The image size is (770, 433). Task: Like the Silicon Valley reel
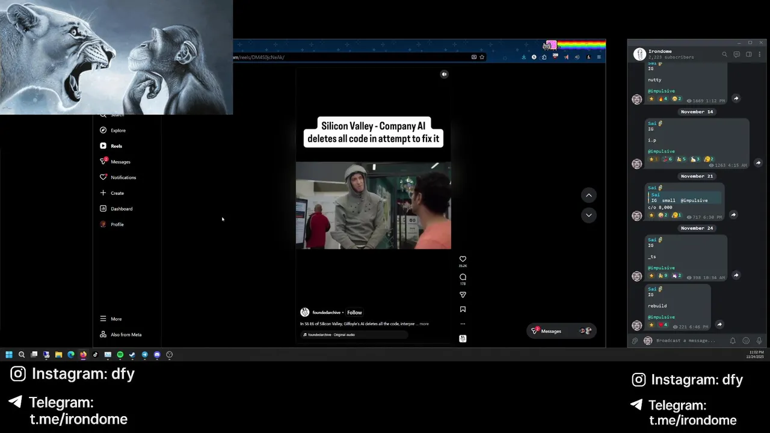click(x=463, y=259)
